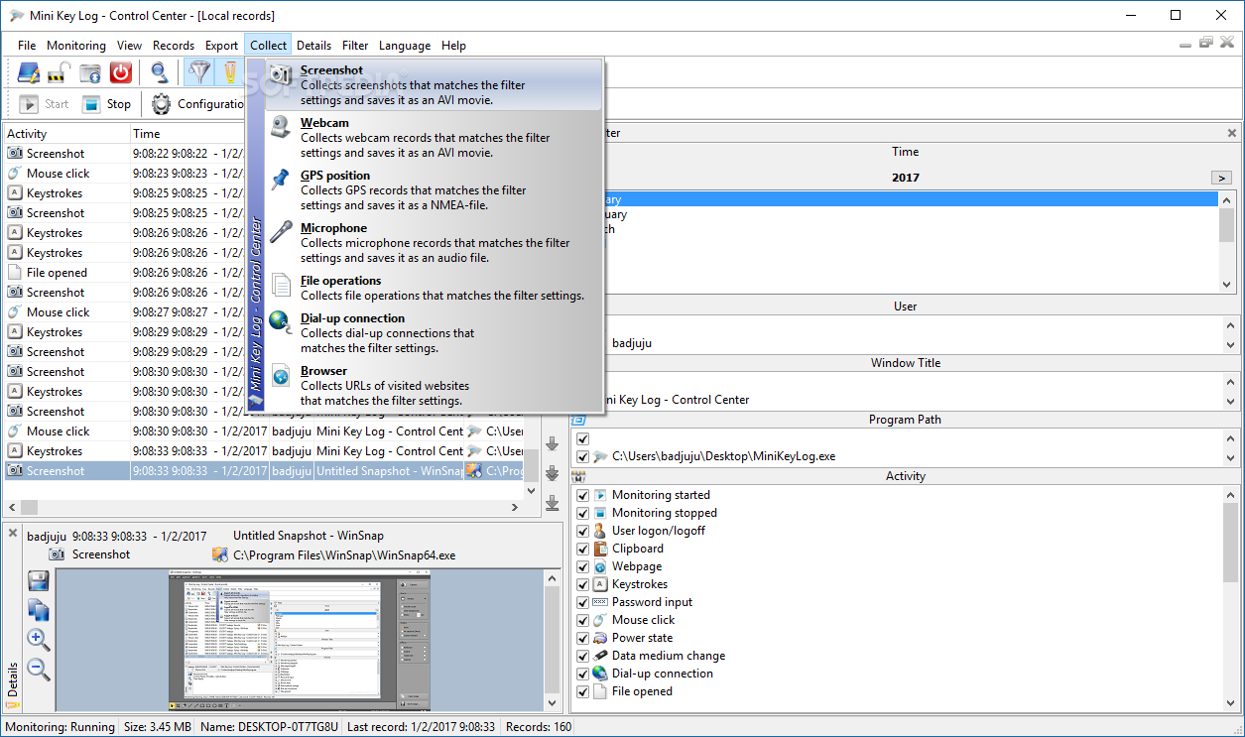Open the Export menu
The image size is (1245, 737).
point(222,46)
